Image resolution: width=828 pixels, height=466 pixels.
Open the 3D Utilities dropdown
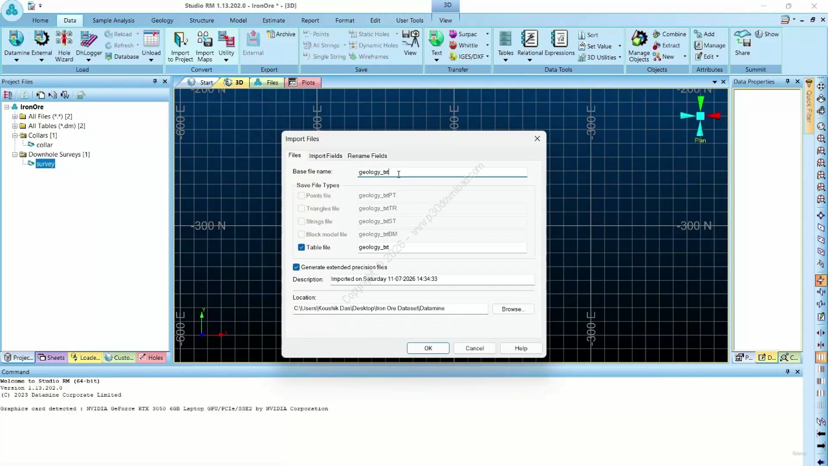(x=619, y=57)
